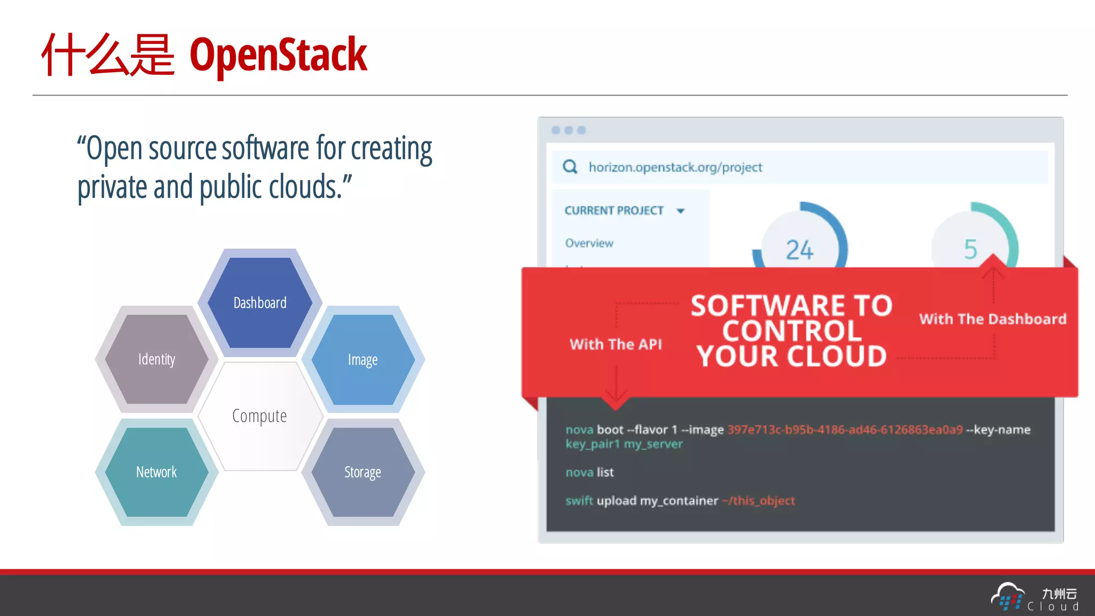The image size is (1095, 616).
Task: Click the 'nova list' command line
Action: [590, 472]
